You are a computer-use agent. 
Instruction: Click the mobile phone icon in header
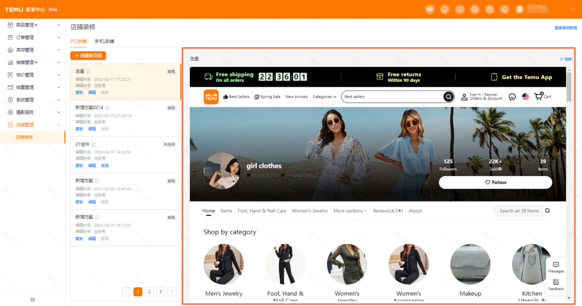point(445,9)
